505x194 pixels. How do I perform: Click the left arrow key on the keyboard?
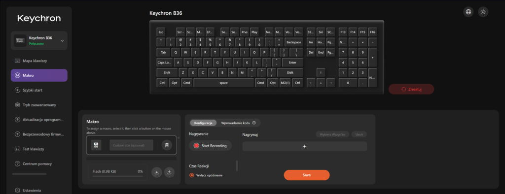pyautogui.click(x=311, y=83)
